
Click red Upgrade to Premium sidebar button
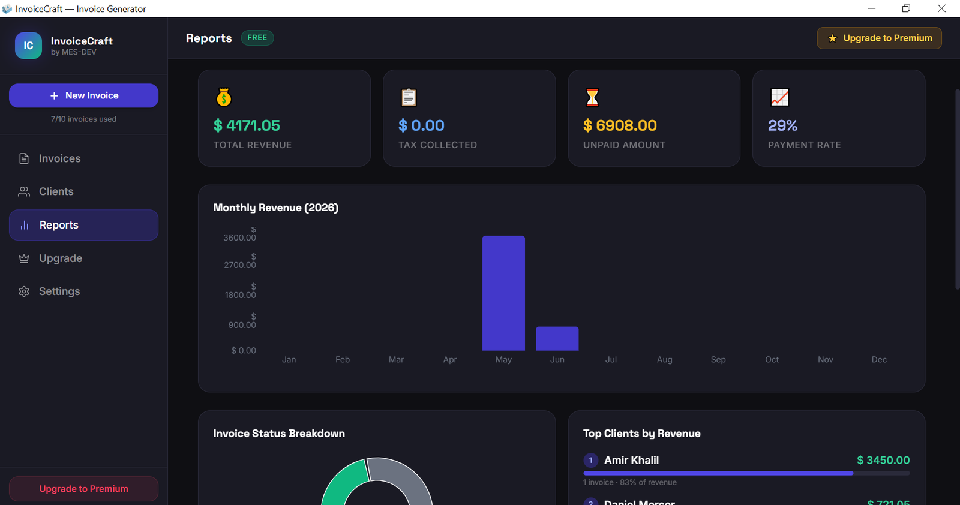tap(83, 489)
